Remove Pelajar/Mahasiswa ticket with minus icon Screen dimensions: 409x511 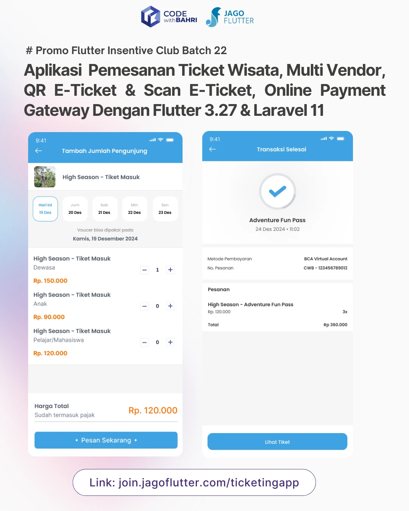pos(145,342)
